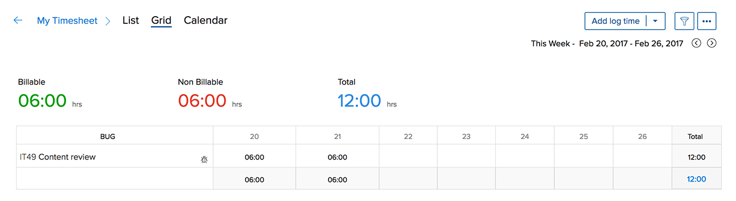
Task: Click the empty cell under day 22
Action: tap(408, 156)
